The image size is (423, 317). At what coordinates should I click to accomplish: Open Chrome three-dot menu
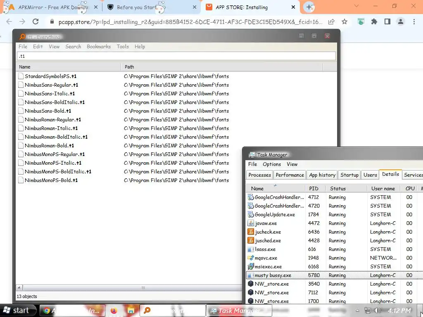[414, 21]
